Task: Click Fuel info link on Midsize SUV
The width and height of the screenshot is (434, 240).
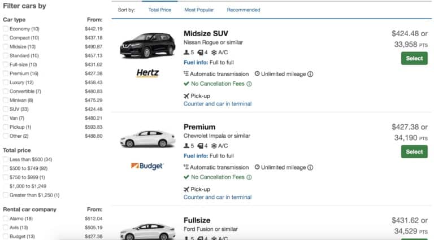Action: click(x=196, y=63)
